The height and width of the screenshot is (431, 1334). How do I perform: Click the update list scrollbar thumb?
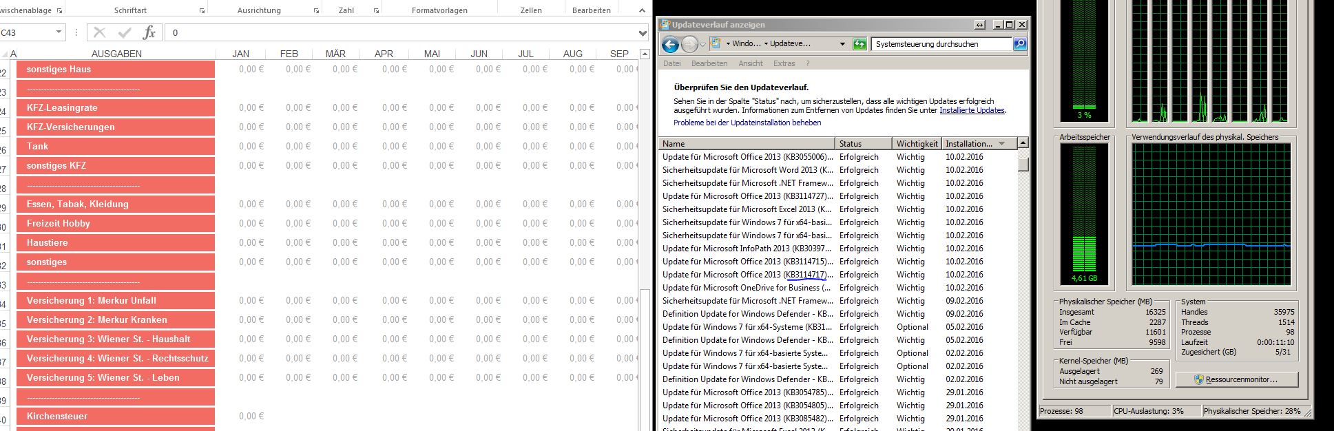(x=1023, y=164)
